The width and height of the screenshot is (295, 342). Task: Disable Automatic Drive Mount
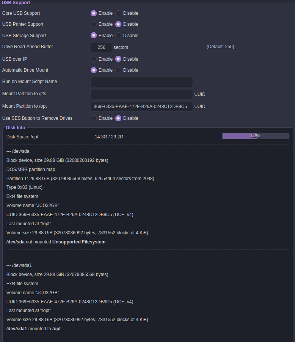click(118, 70)
